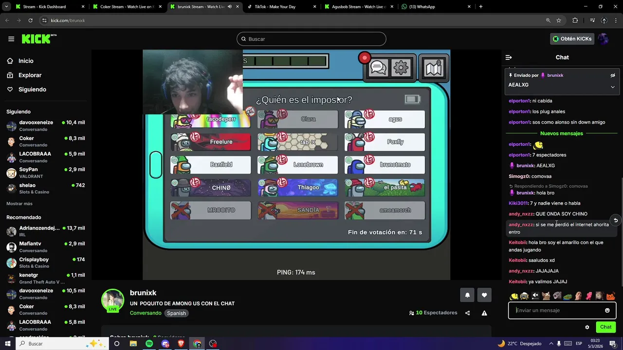Toggle the notification bell for brunixk

click(467, 295)
